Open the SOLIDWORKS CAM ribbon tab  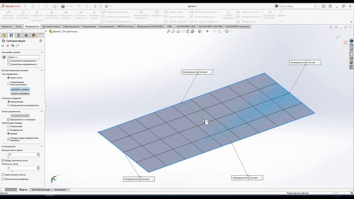[186, 27]
